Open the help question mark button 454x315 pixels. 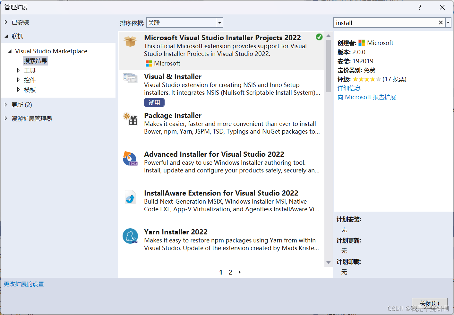(420, 7)
